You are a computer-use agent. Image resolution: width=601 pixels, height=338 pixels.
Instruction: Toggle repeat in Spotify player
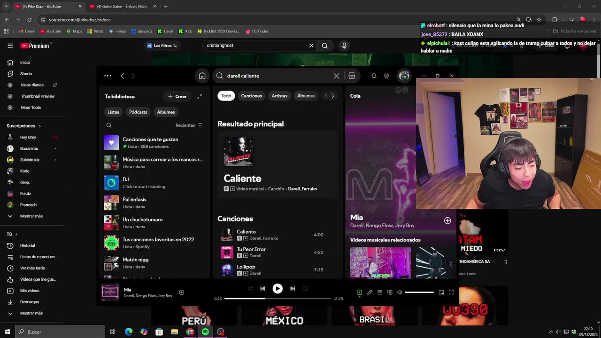(305, 289)
